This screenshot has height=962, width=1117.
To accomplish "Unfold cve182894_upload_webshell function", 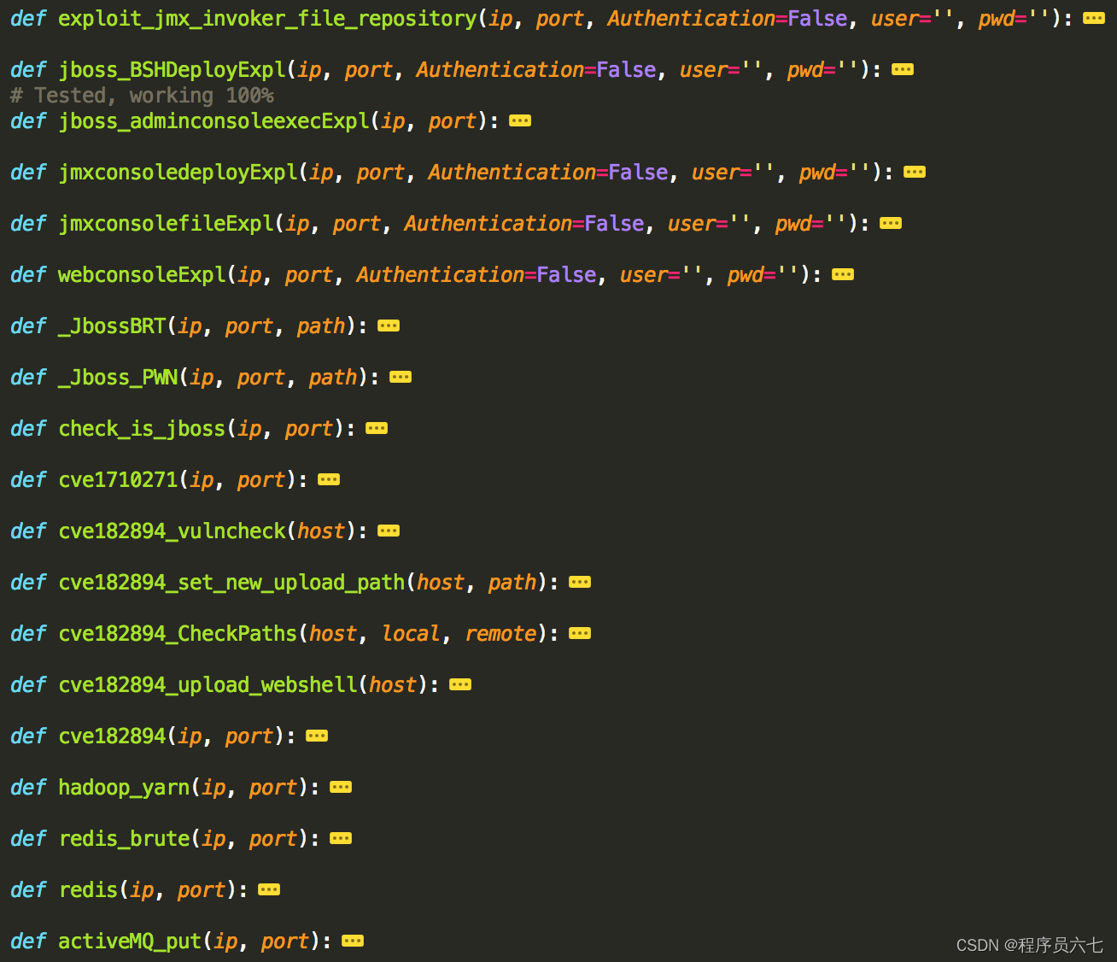I will pyautogui.click(x=460, y=684).
